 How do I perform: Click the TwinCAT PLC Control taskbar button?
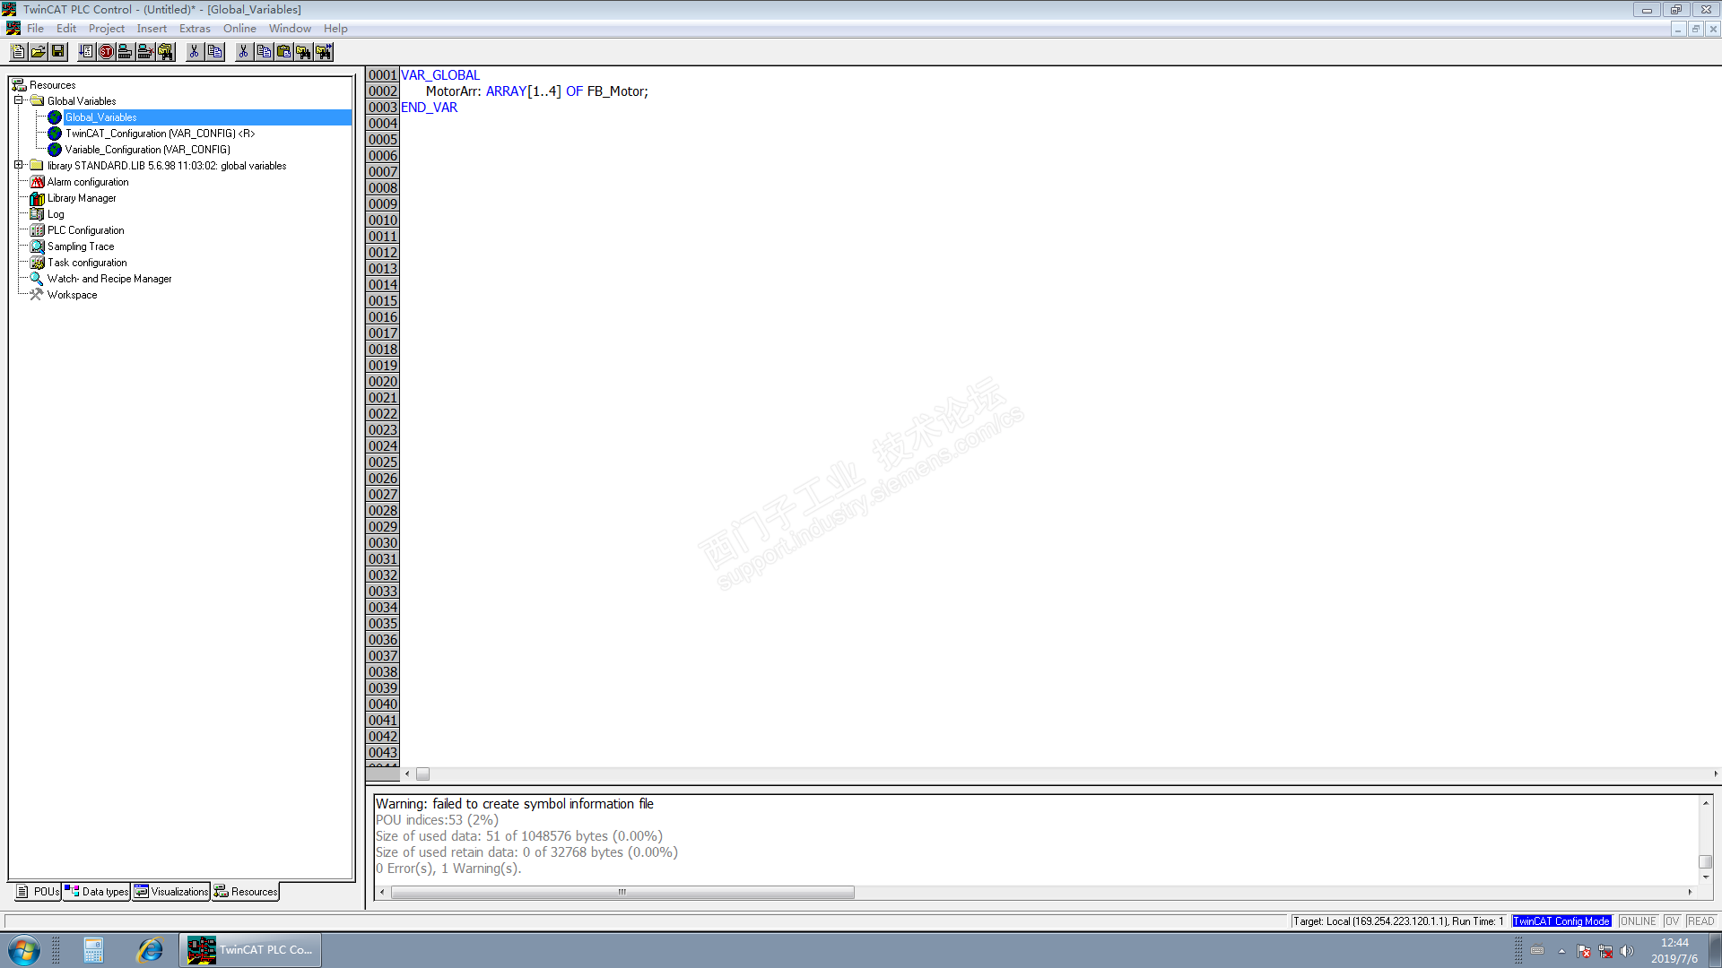coord(250,950)
